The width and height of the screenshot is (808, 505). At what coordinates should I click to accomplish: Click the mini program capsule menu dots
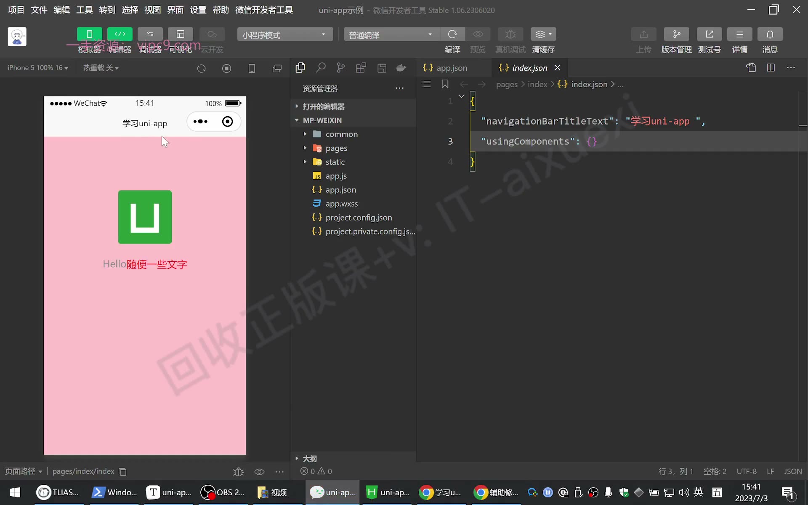click(x=200, y=122)
